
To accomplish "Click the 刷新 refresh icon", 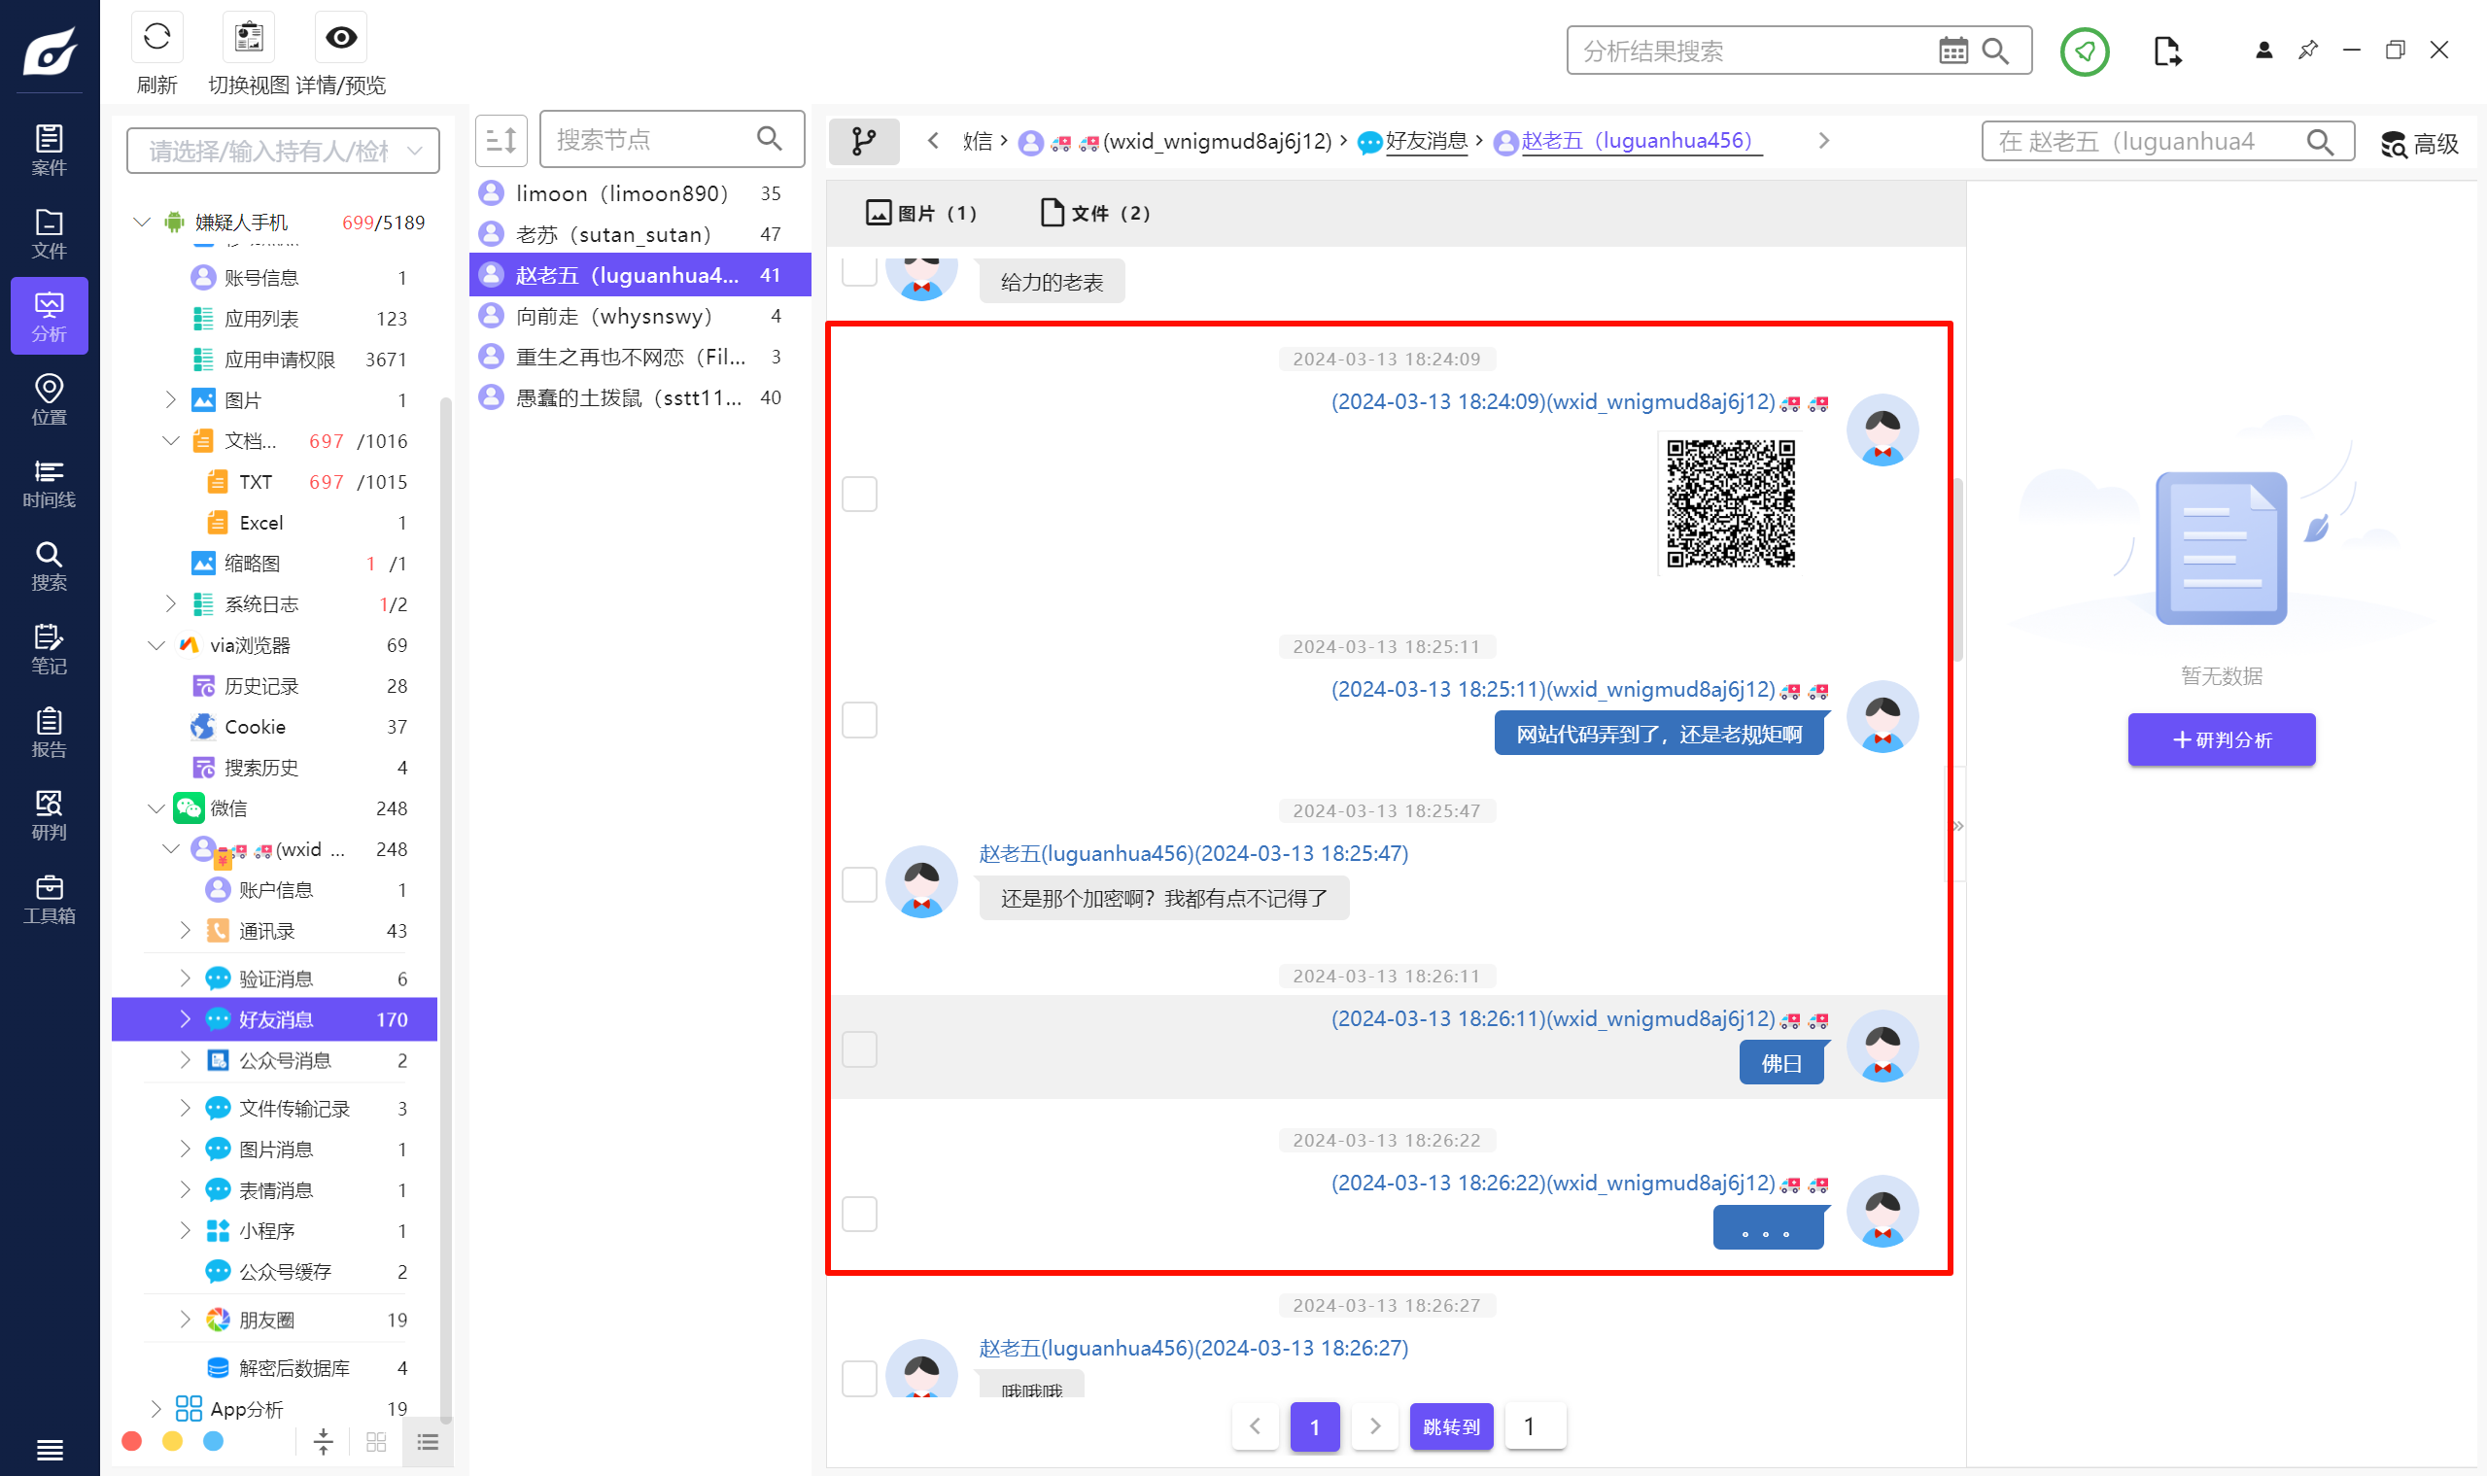I will [x=157, y=38].
